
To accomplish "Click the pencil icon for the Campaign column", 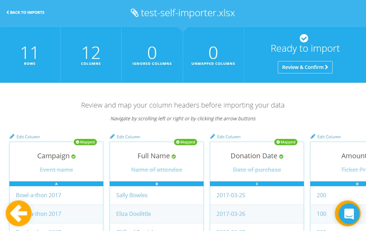I will 12,136.
